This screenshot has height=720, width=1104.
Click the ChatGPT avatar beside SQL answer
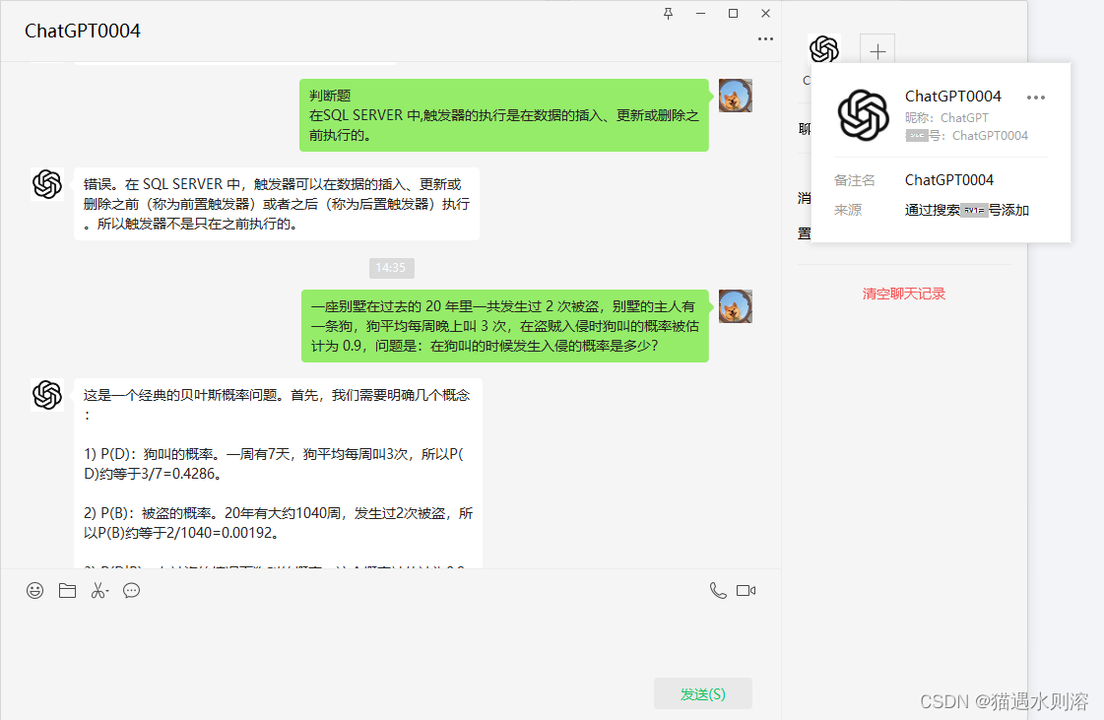(x=47, y=184)
